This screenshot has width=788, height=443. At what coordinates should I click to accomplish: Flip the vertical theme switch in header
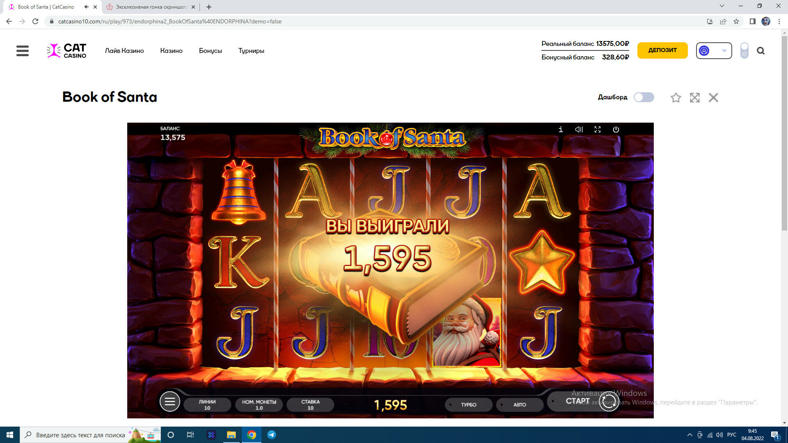[x=744, y=50]
